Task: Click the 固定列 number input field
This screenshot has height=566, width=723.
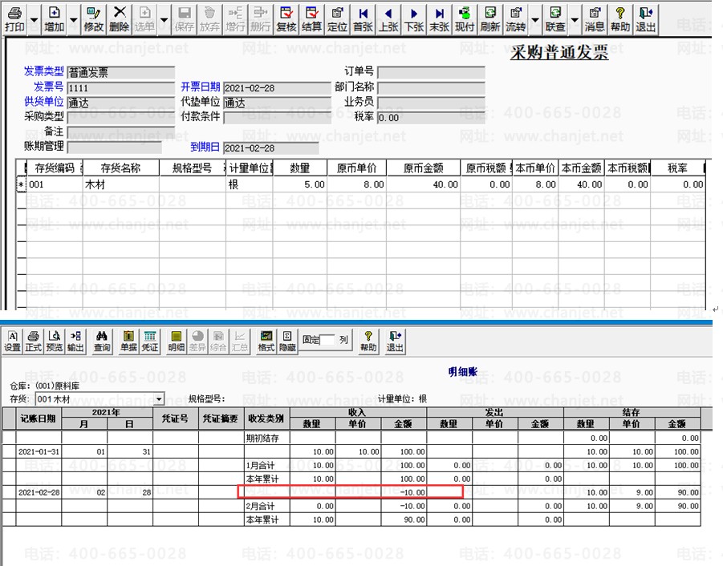Action: pyautogui.click(x=327, y=340)
